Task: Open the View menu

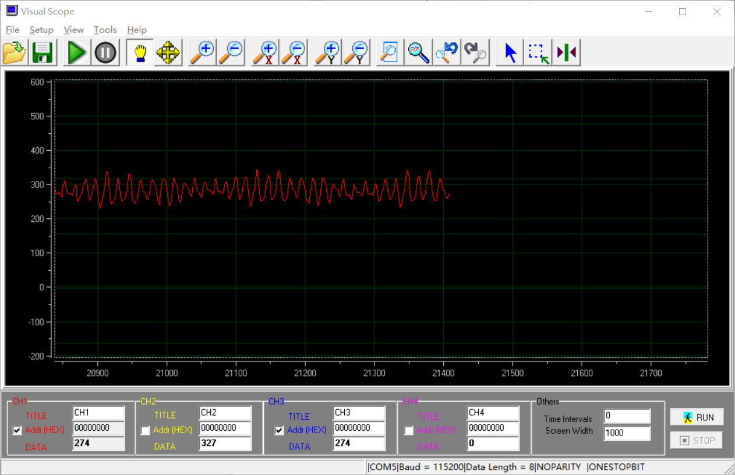Action: pos(73,30)
